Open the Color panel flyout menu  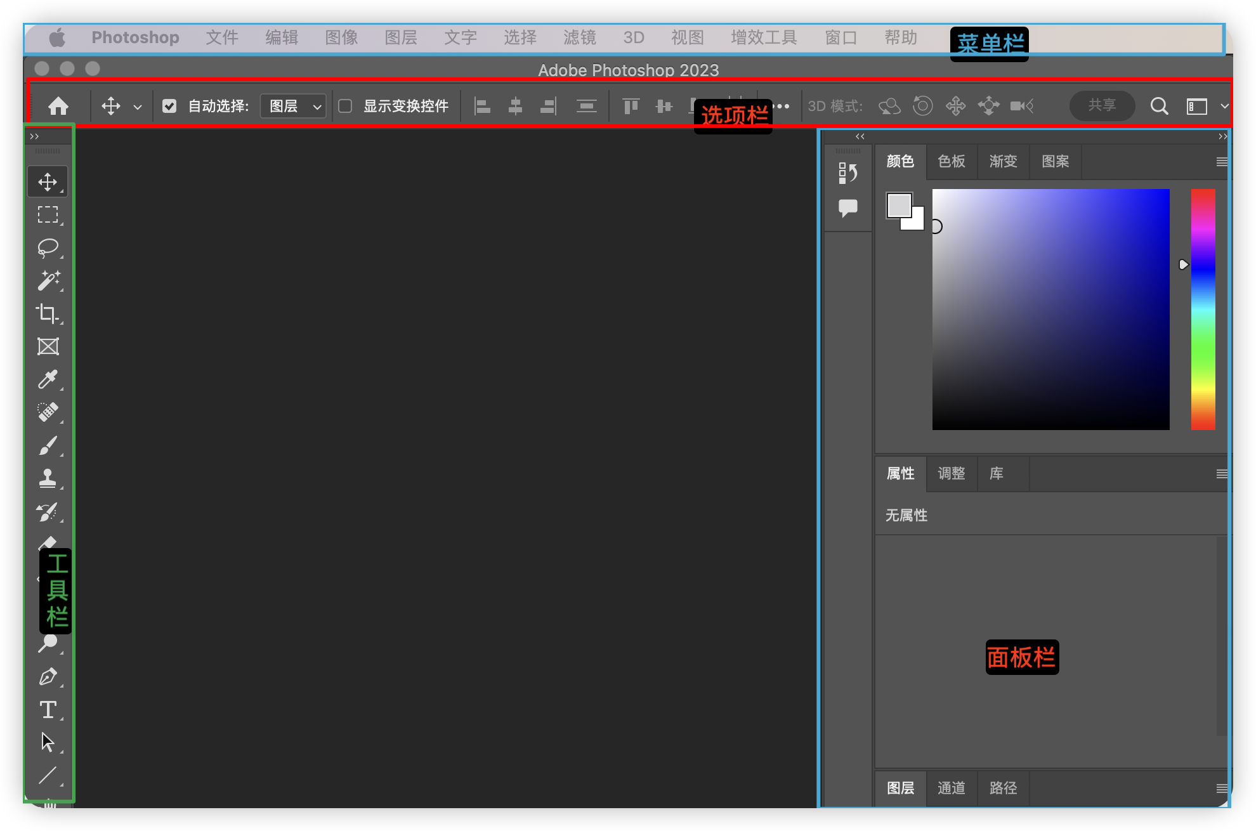[1222, 162]
